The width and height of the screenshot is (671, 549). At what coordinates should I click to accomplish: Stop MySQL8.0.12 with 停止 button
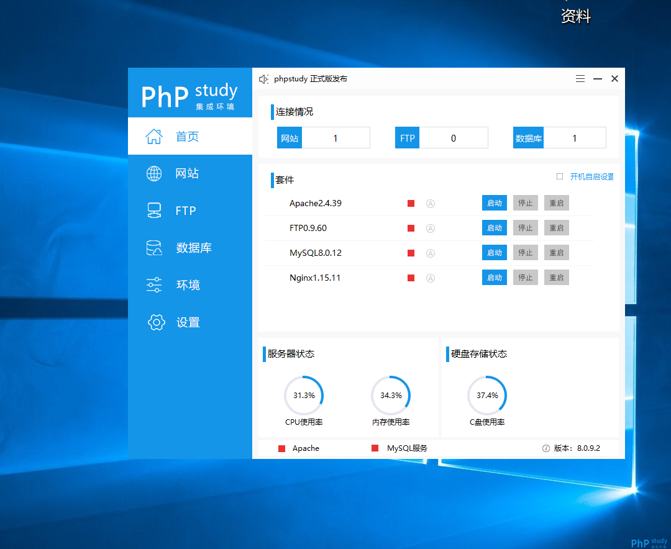coord(526,253)
